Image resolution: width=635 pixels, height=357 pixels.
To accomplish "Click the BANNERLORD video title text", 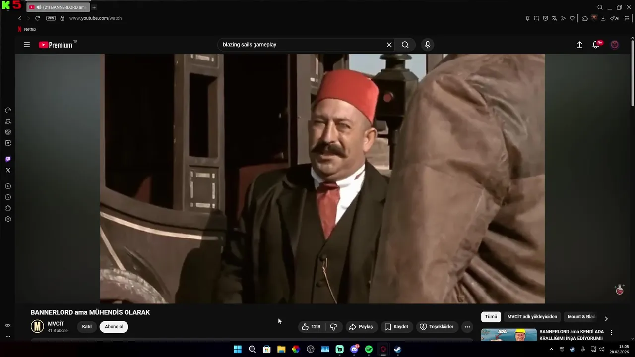I will click(90, 312).
